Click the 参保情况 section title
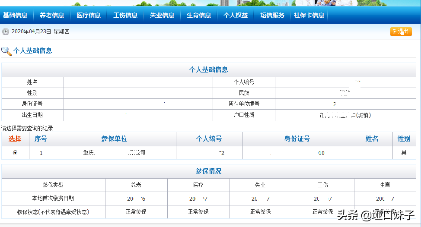Image resolution: width=421 pixels, height=227 pixels. pyautogui.click(x=208, y=171)
